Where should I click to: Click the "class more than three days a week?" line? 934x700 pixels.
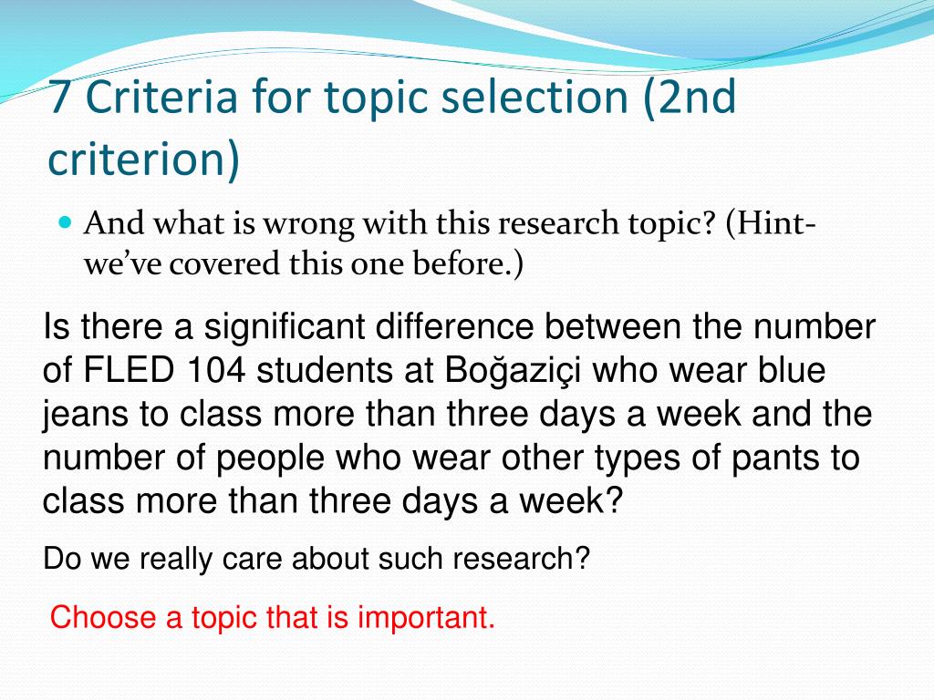pyautogui.click(x=332, y=500)
